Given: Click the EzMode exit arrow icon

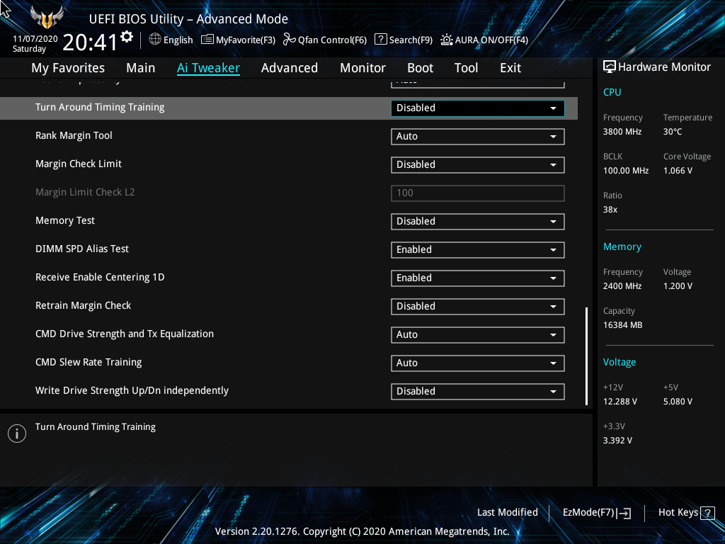Looking at the screenshot, I should [624, 513].
